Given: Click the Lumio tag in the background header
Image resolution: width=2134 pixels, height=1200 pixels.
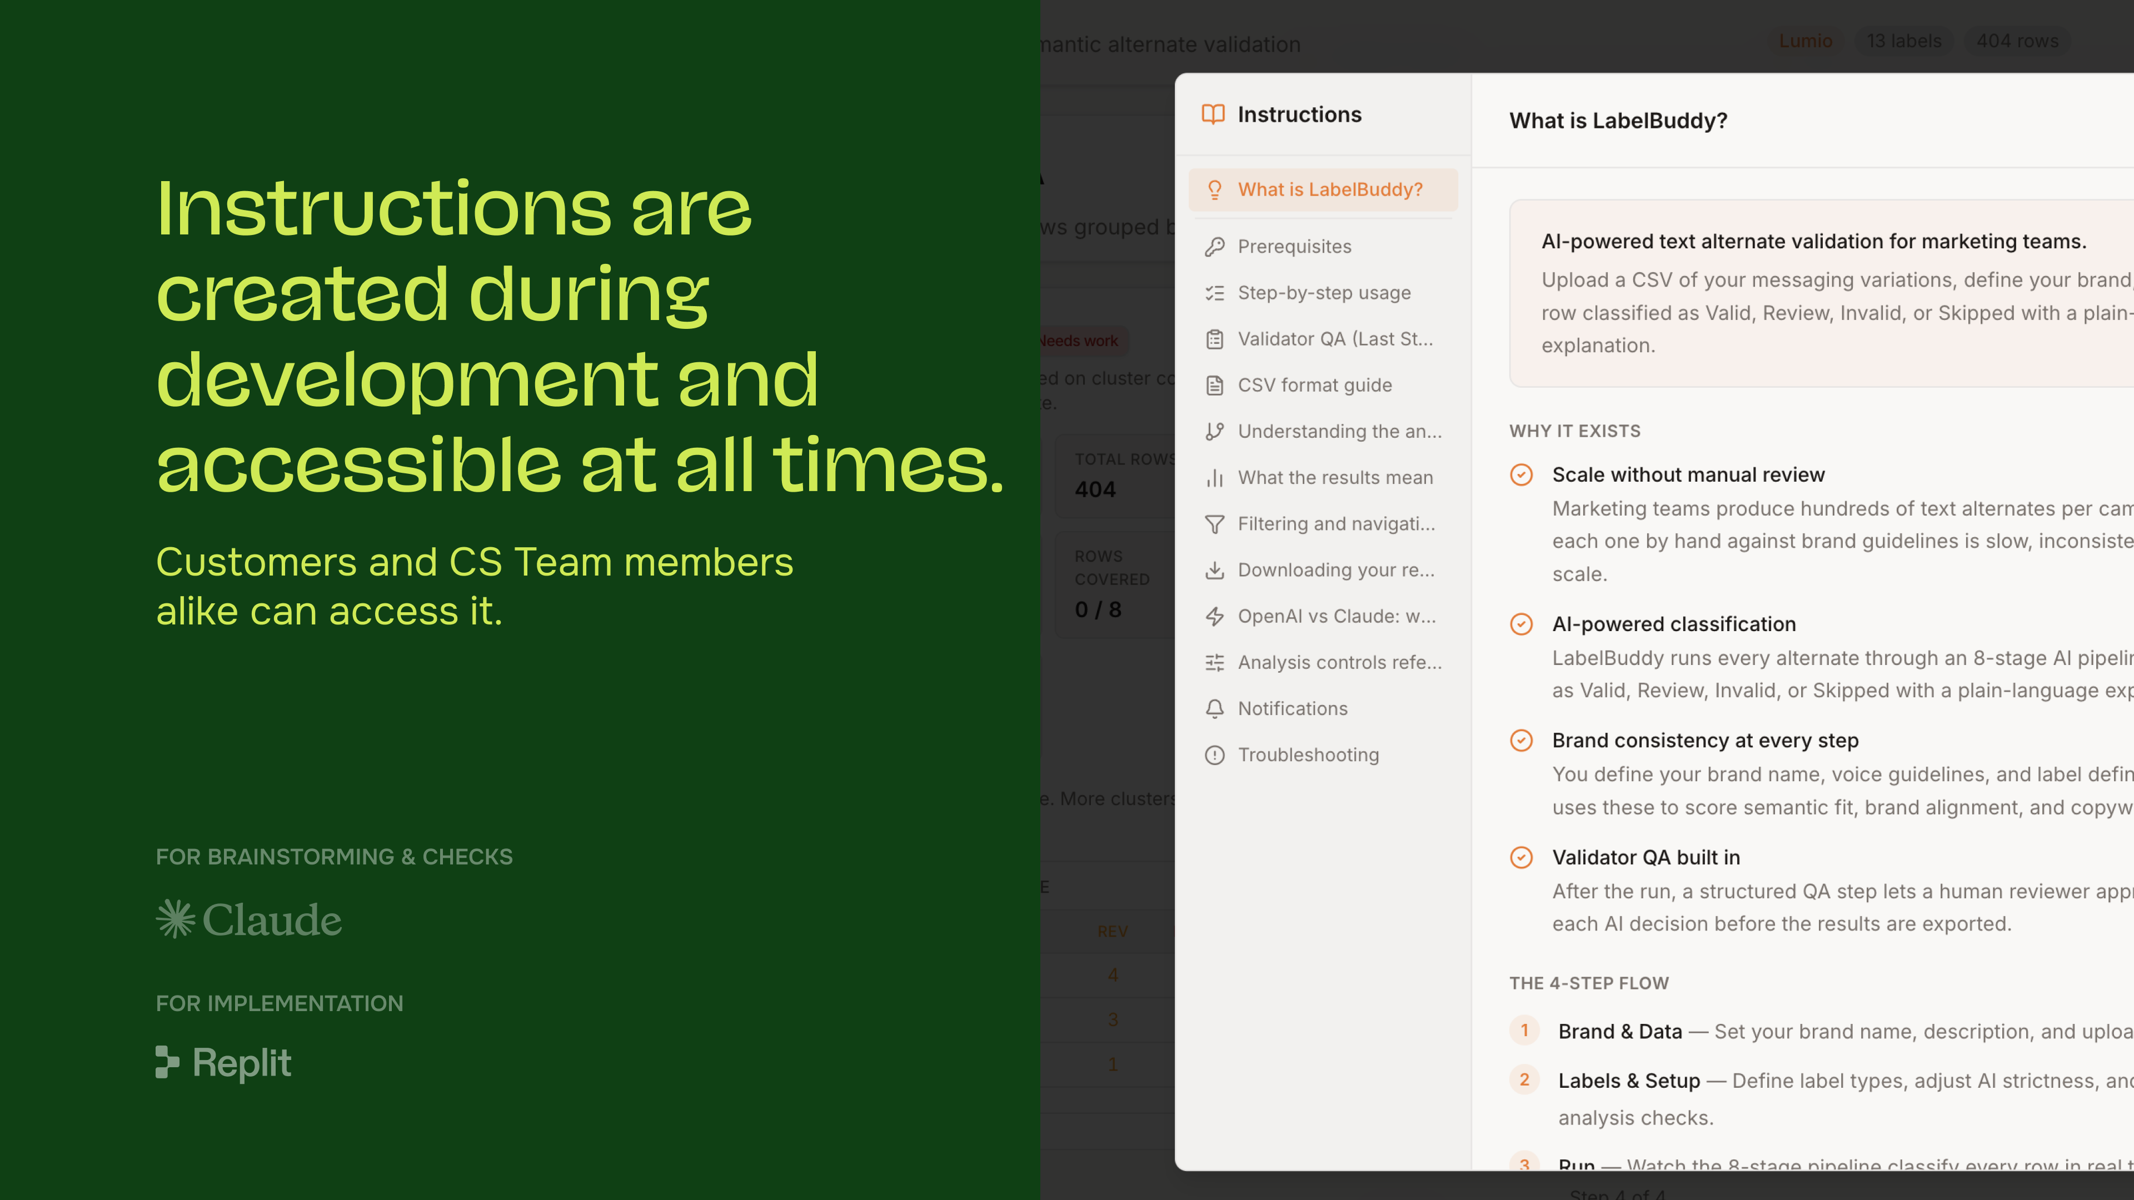Looking at the screenshot, I should [1805, 41].
